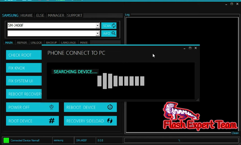
Task: Click the POWER OFF label
Action: [x=19, y=107]
